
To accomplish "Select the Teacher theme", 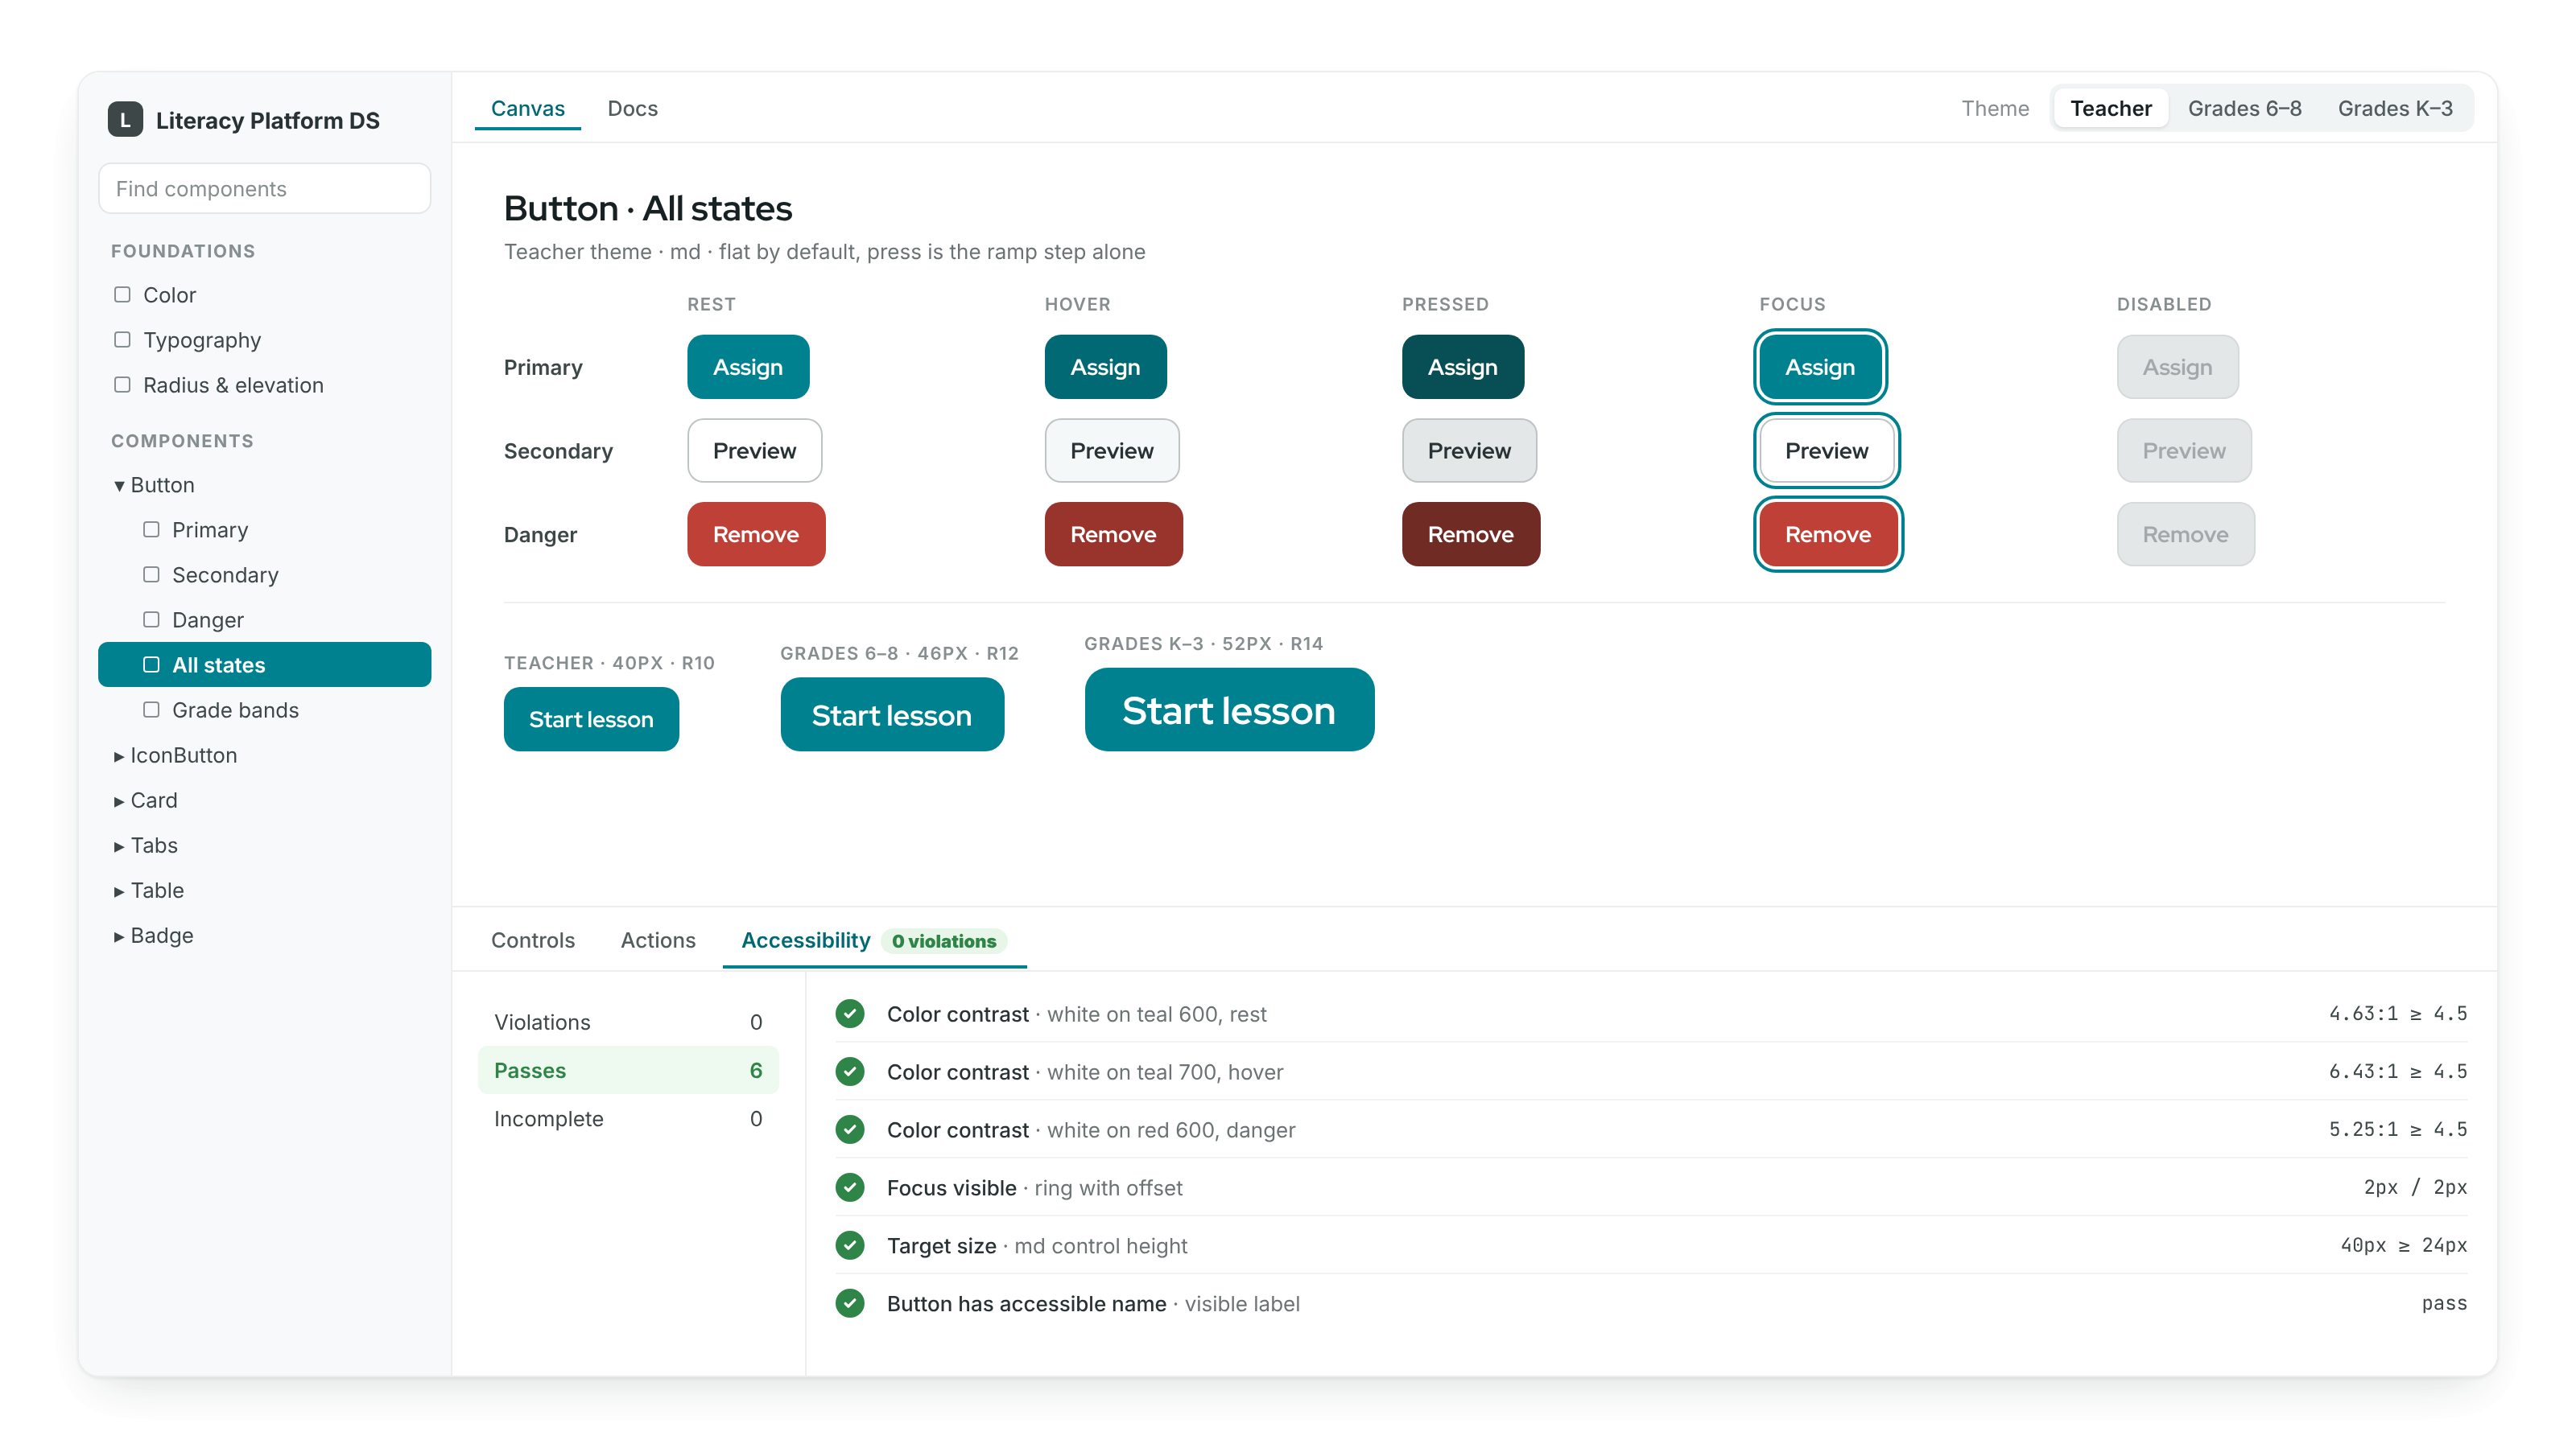I will (2110, 108).
